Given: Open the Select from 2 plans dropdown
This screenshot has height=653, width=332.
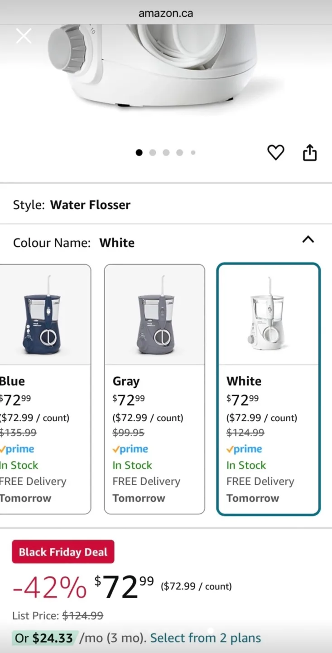Looking at the screenshot, I should pos(205,638).
